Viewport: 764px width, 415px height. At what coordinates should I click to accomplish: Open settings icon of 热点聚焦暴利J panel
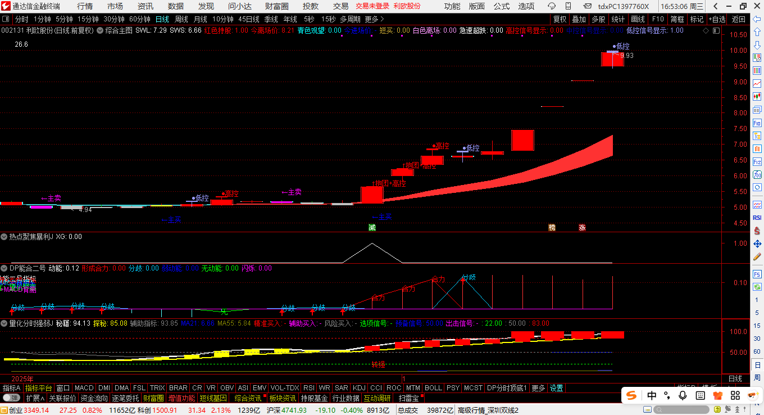4,237
